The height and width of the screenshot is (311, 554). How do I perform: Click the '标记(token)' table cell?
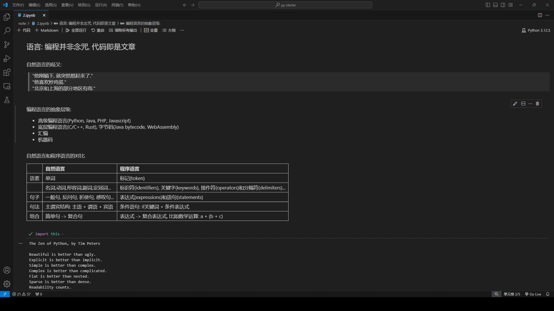point(203,178)
